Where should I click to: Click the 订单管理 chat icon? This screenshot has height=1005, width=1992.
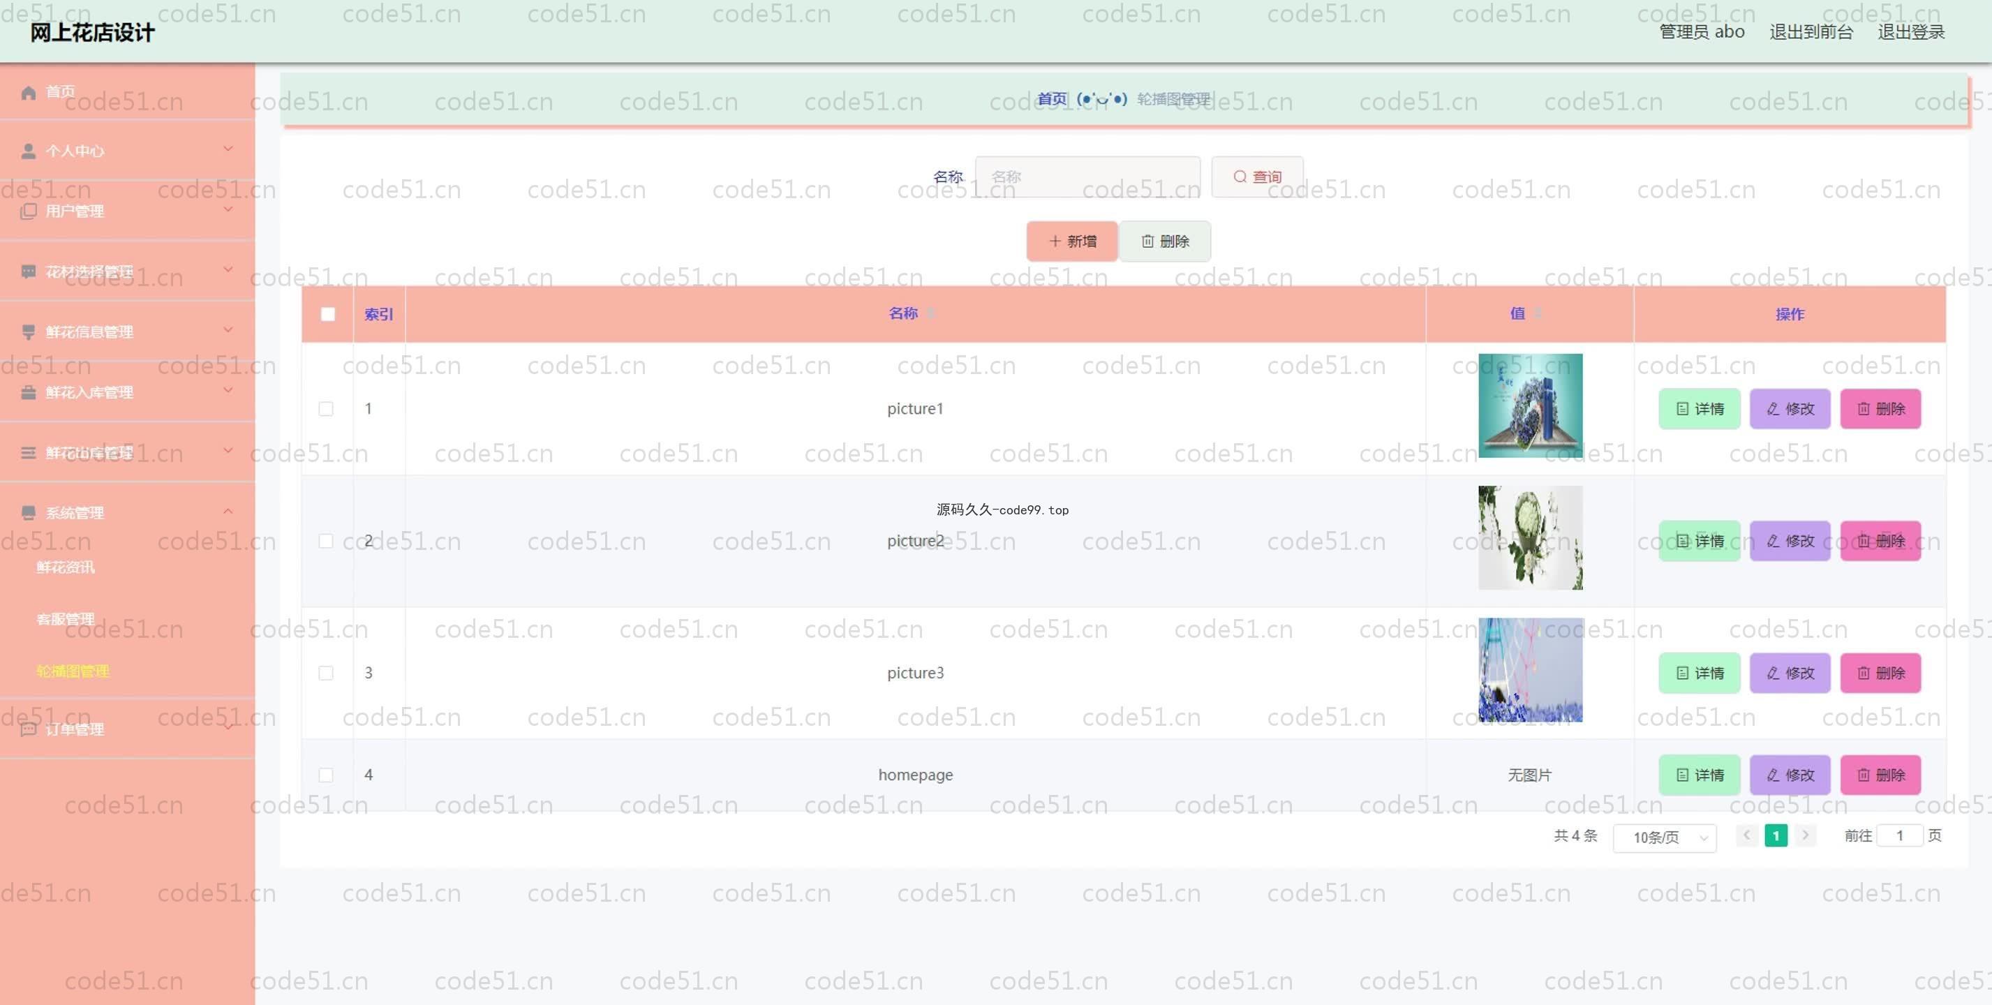coord(29,729)
